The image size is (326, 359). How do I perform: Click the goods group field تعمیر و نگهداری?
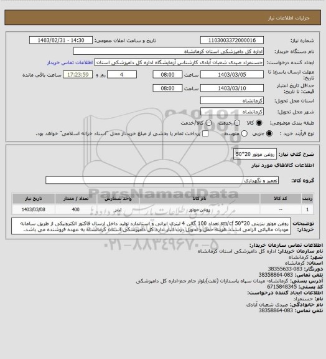coord(162,180)
